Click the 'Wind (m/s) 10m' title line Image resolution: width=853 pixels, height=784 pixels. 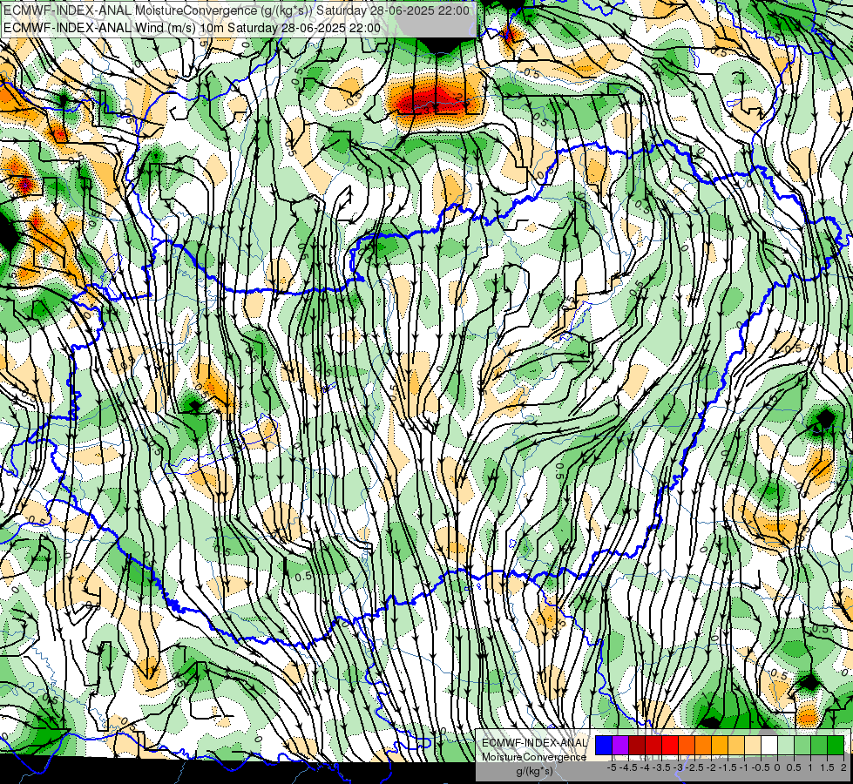tap(192, 28)
